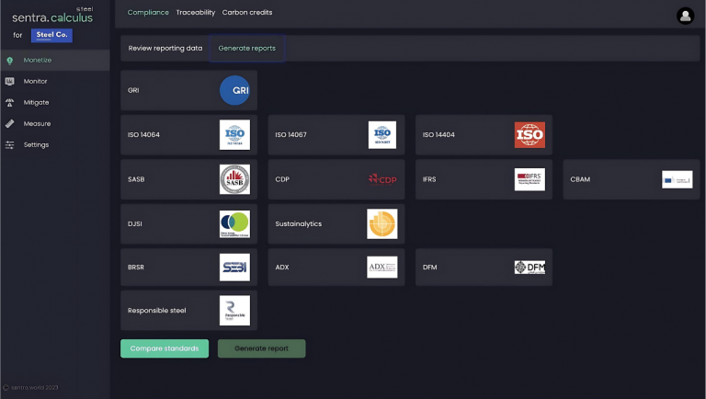
Task: Click the Responsible steel logo
Action: coord(234,311)
